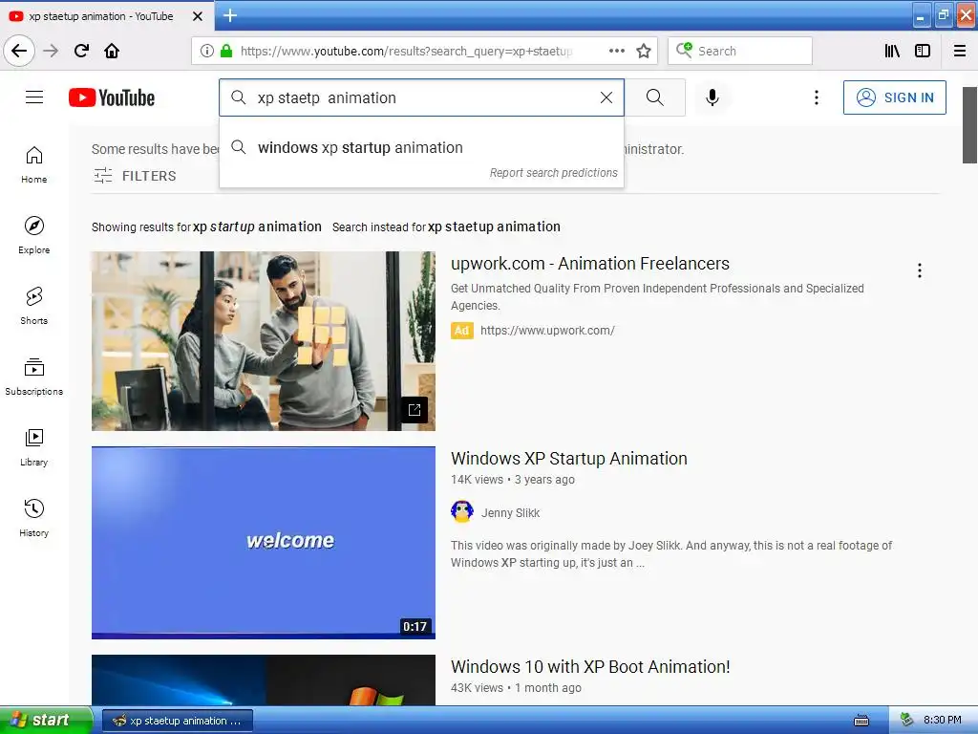Open Shorts in the YouTube sidebar
This screenshot has height=734, width=978.
pyautogui.click(x=34, y=306)
